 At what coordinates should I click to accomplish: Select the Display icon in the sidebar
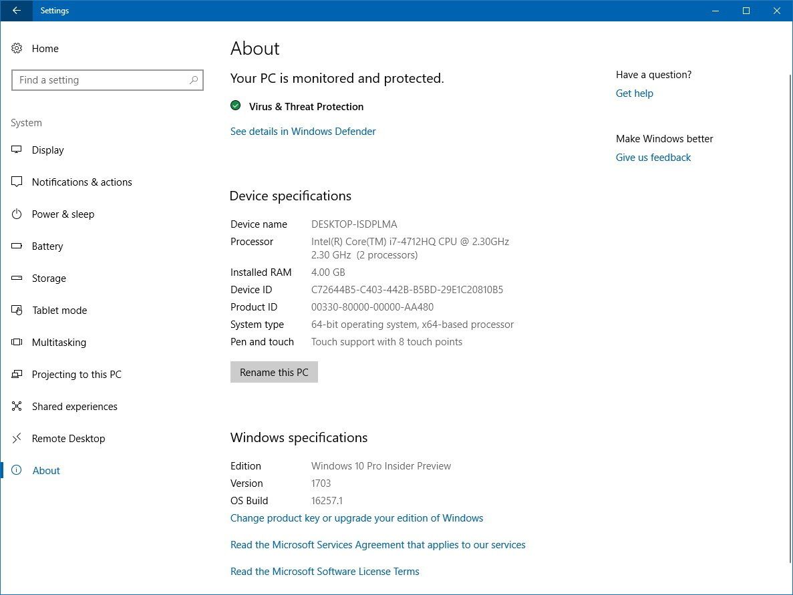(16, 150)
